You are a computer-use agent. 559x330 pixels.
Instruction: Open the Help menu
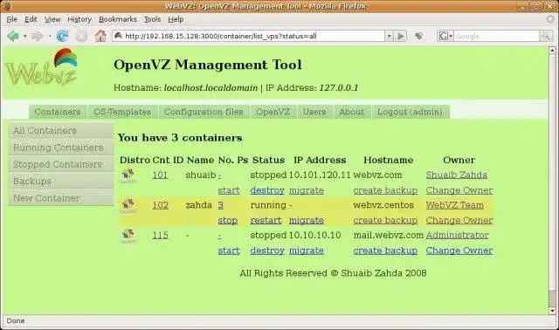click(176, 19)
